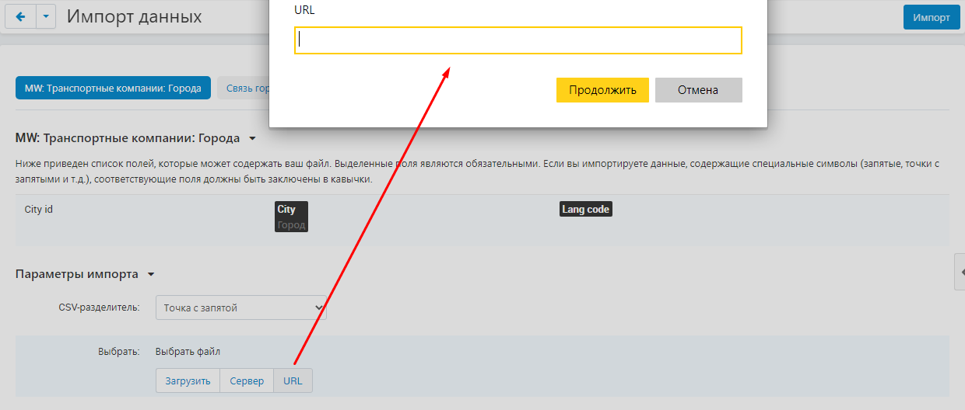Click the City id field label
The image size is (965, 410).
(39, 210)
